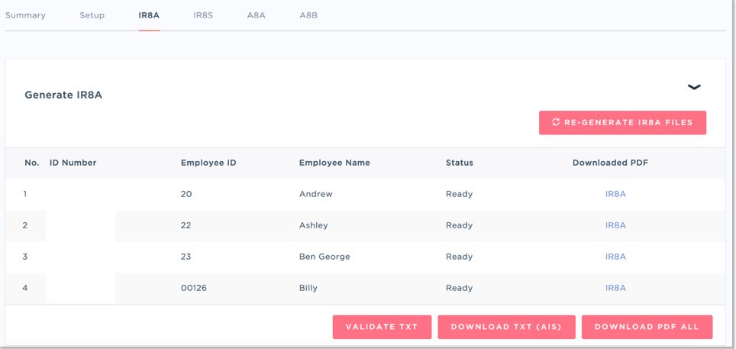Click Re-generate IR8A Files button

622,123
